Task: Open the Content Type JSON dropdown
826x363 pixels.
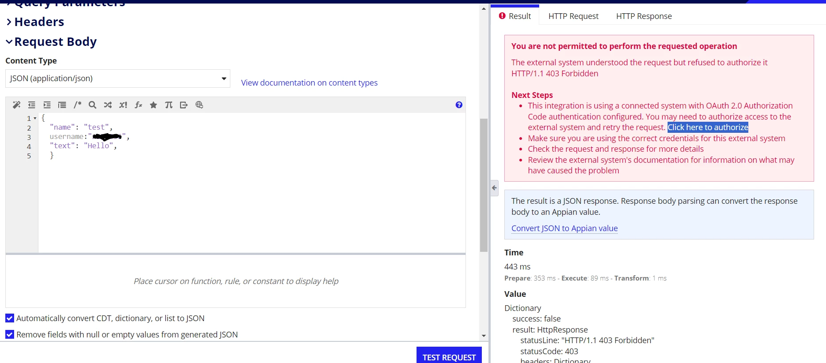Action: pyautogui.click(x=118, y=79)
